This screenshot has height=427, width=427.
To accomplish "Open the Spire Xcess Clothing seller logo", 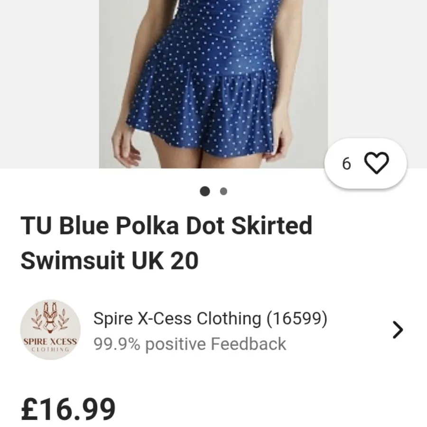I will (x=50, y=330).
